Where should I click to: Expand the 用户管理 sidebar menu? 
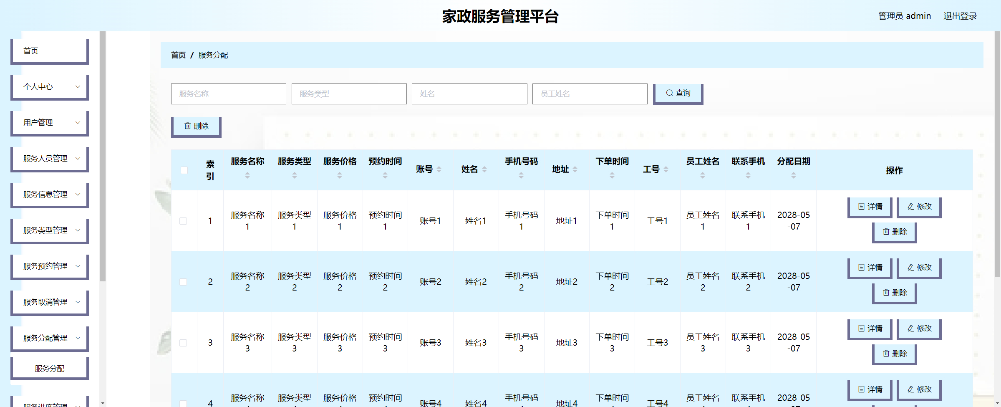pos(50,123)
